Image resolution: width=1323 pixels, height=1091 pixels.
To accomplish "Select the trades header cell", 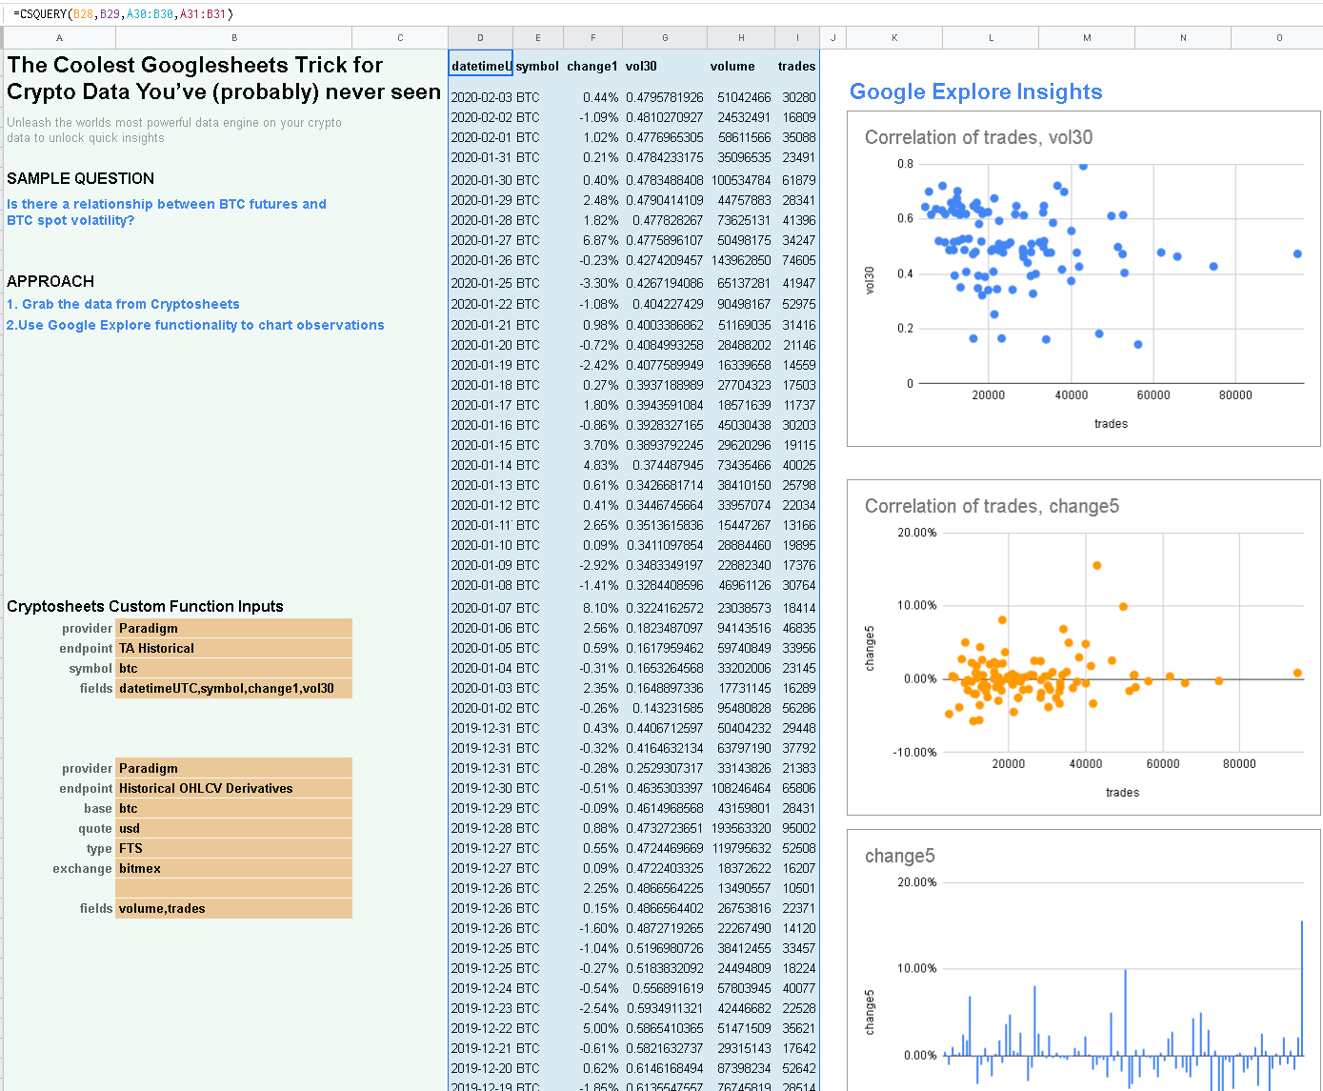I will [796, 66].
